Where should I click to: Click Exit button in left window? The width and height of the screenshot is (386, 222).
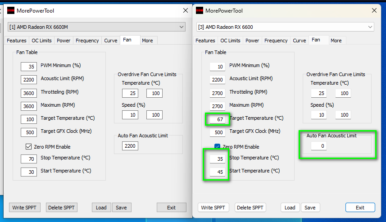[171, 208]
